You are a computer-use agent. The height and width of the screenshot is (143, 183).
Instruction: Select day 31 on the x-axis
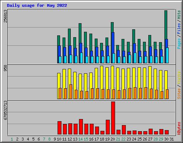pos(172,139)
